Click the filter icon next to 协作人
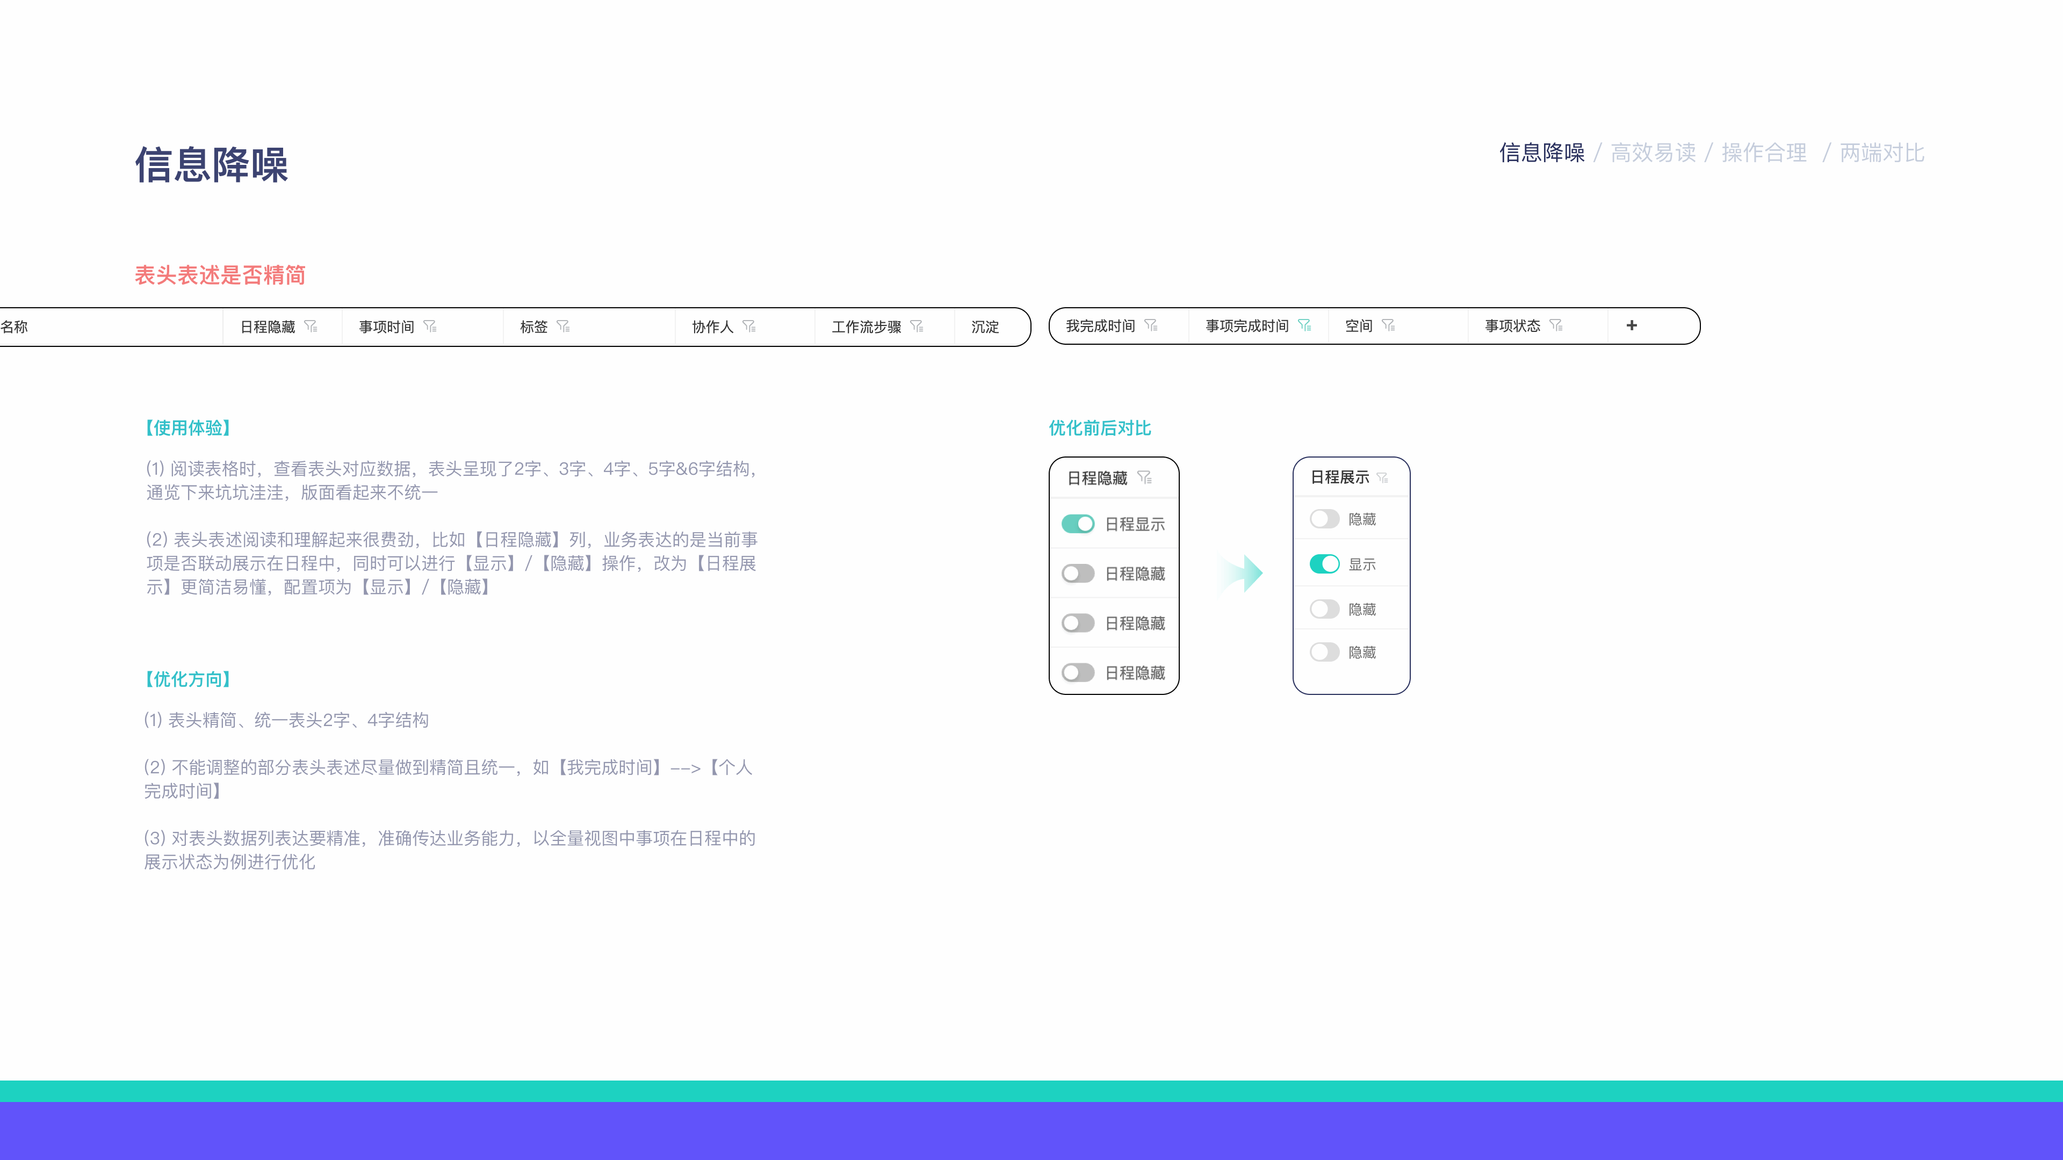2063x1160 pixels. point(751,326)
